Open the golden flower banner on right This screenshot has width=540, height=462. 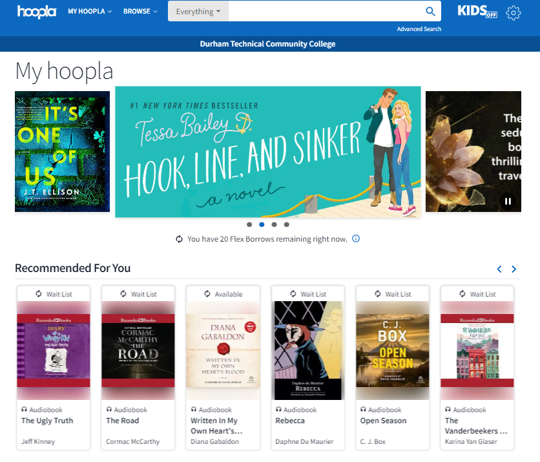pyautogui.click(x=473, y=152)
